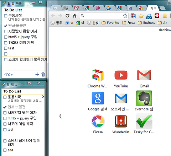The width and height of the screenshot is (171, 156).
Task: Click the browser reload button
Action: pos(67,16)
